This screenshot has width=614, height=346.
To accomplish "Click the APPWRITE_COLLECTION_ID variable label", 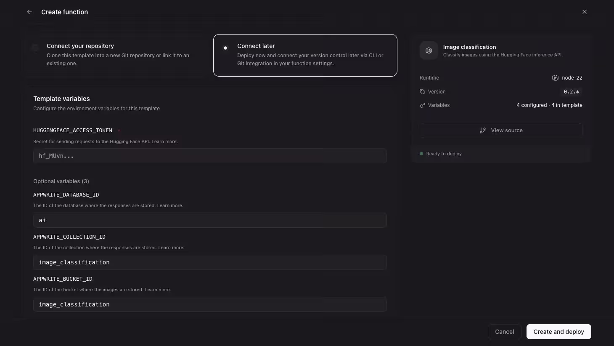I will [x=69, y=237].
